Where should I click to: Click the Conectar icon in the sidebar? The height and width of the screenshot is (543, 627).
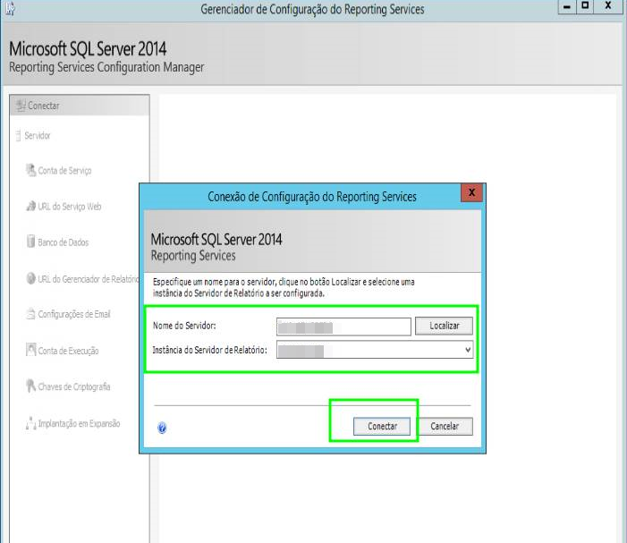point(21,106)
